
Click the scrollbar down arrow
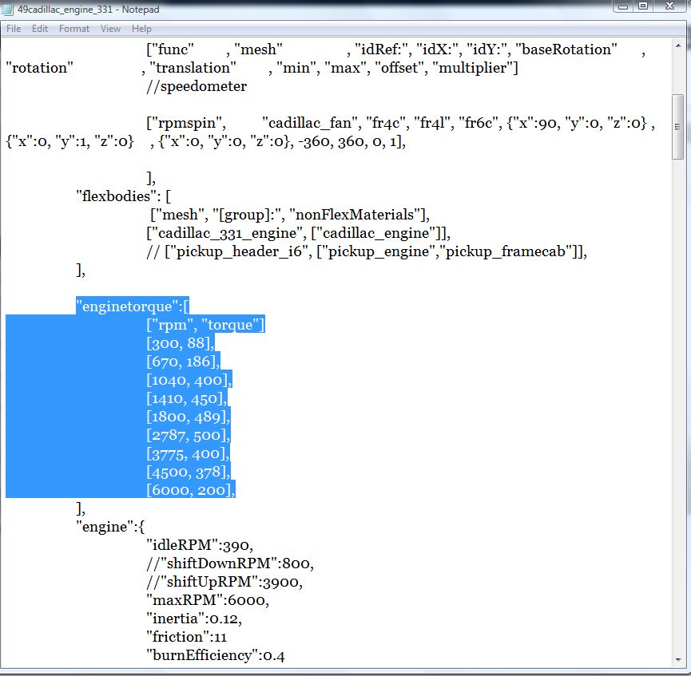(677, 660)
